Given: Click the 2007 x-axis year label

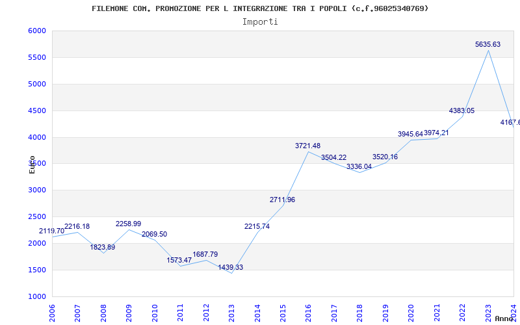Looking at the screenshot, I should point(77,313).
